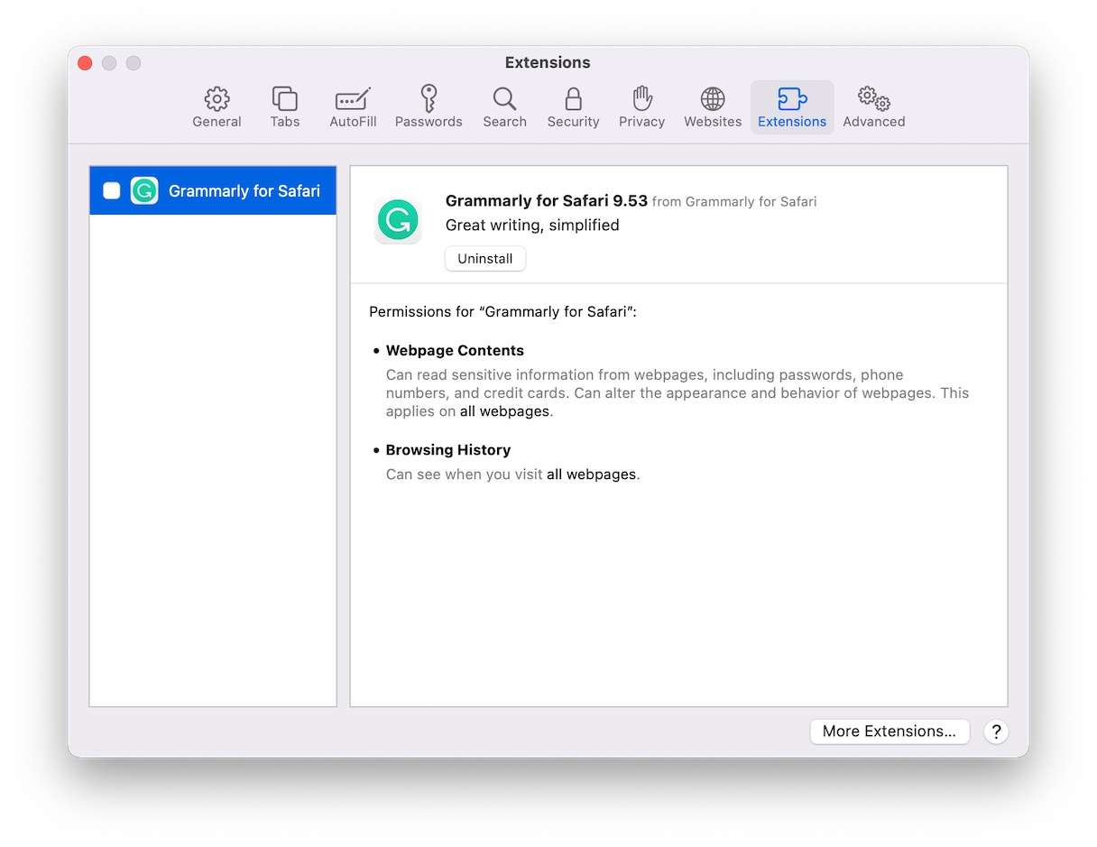The height and width of the screenshot is (847, 1097).
Task: Open the Advanced gears preferences pane
Action: [x=873, y=107]
